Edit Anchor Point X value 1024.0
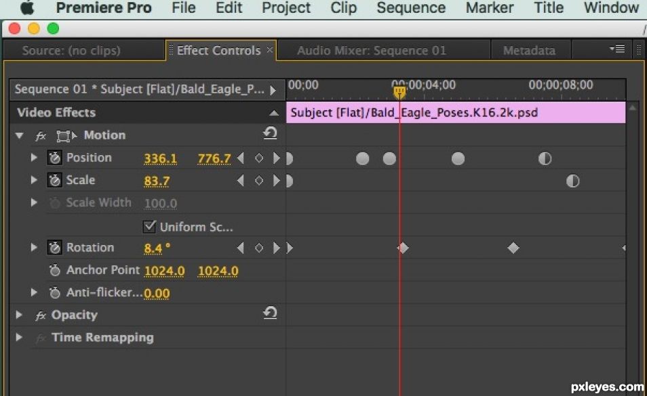The height and width of the screenshot is (396, 647). click(164, 271)
